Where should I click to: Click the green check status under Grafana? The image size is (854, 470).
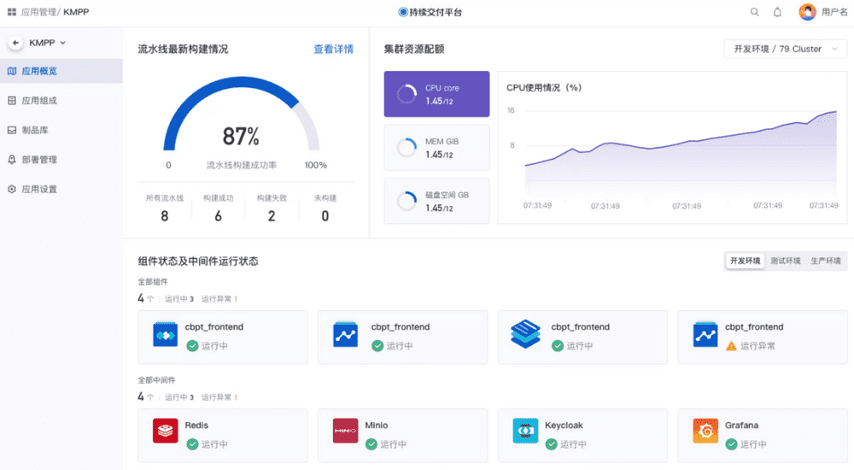tap(732, 444)
